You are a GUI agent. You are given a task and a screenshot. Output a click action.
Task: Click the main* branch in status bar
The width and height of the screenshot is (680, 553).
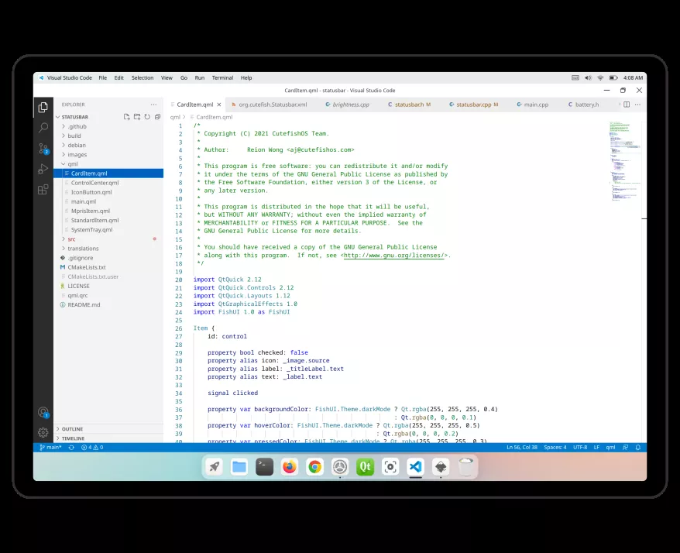tap(51, 447)
